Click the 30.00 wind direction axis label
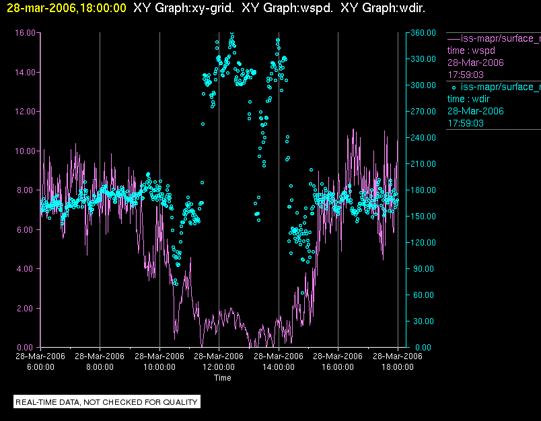The height and width of the screenshot is (421, 541). [425, 321]
